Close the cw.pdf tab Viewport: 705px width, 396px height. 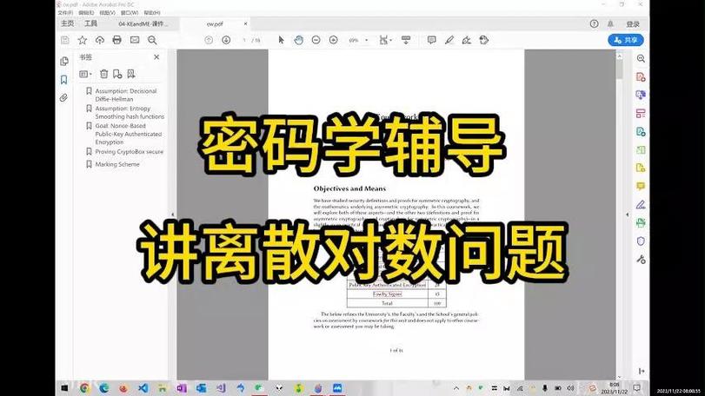tap(245, 23)
